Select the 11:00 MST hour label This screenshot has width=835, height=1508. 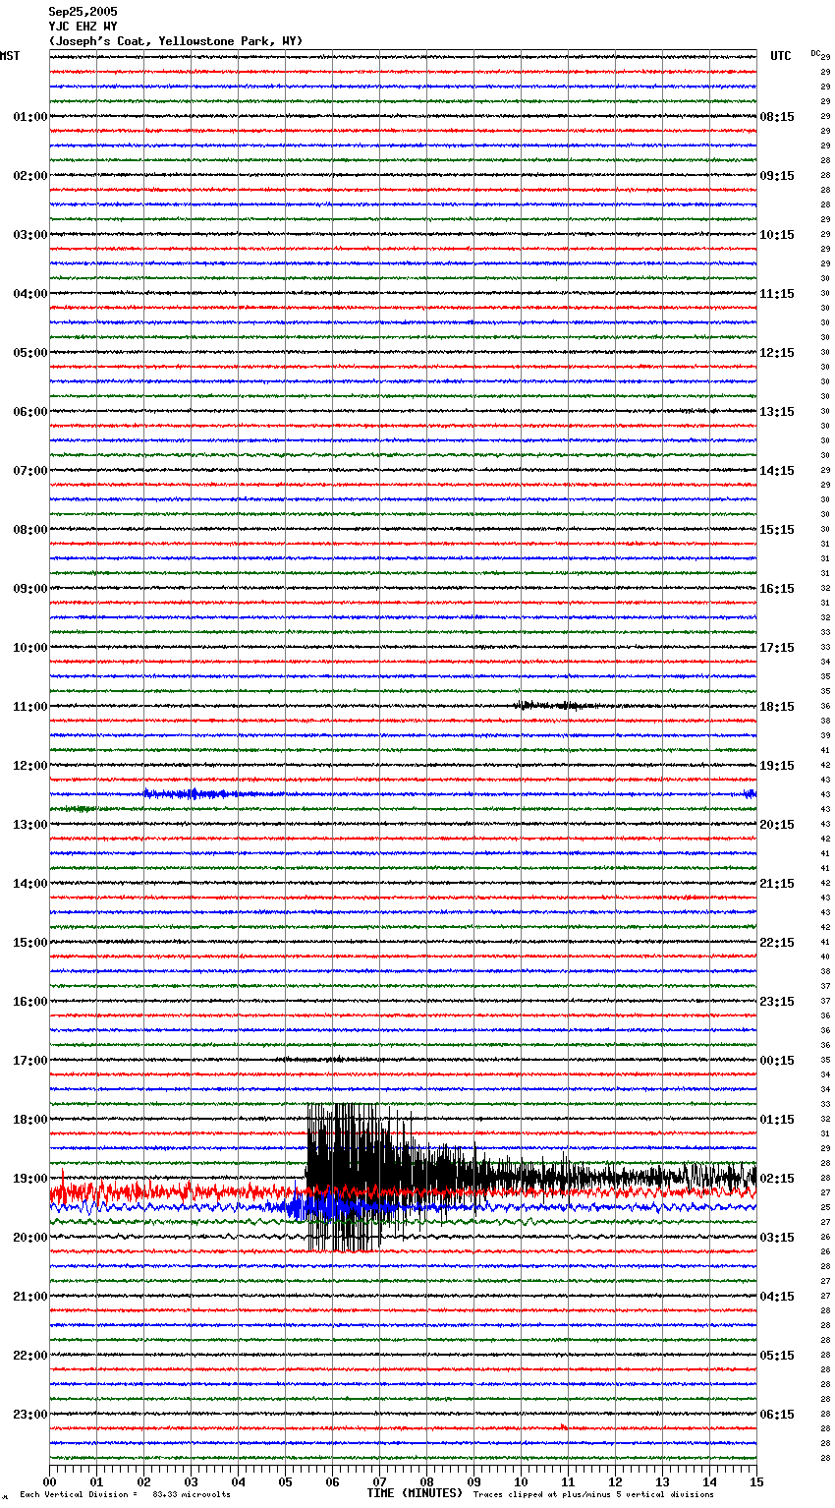tap(30, 707)
